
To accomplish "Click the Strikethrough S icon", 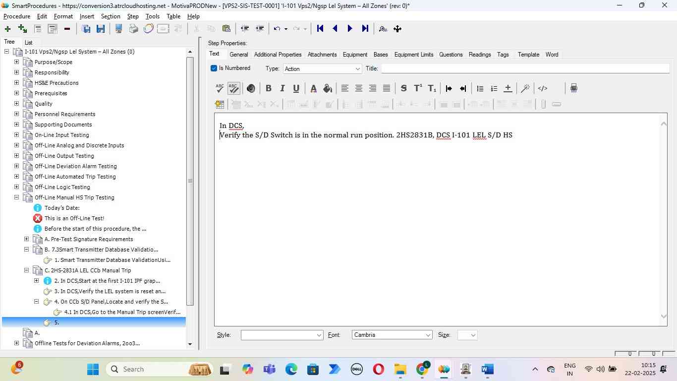I will [403, 88].
